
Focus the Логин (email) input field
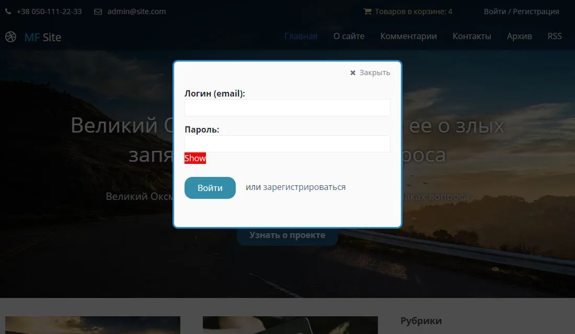tap(287, 108)
